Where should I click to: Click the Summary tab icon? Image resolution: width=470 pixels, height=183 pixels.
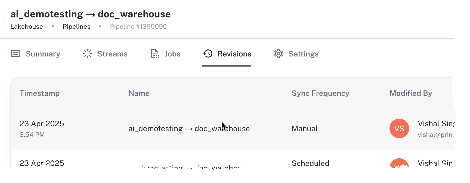coord(16,54)
